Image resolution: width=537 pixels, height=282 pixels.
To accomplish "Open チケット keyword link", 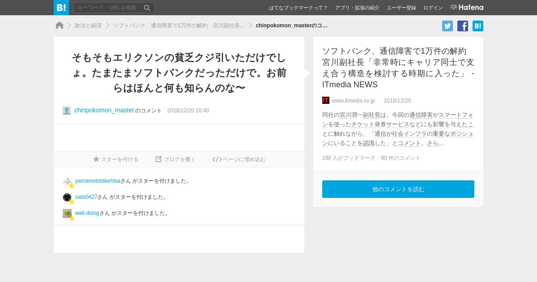I will 363,124.
